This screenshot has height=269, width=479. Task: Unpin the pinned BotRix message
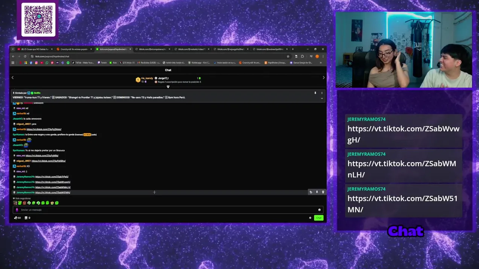(x=315, y=93)
